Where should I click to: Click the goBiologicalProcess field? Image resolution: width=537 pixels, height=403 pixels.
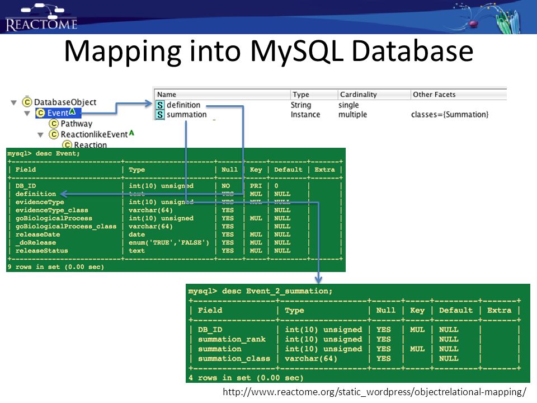(54, 218)
